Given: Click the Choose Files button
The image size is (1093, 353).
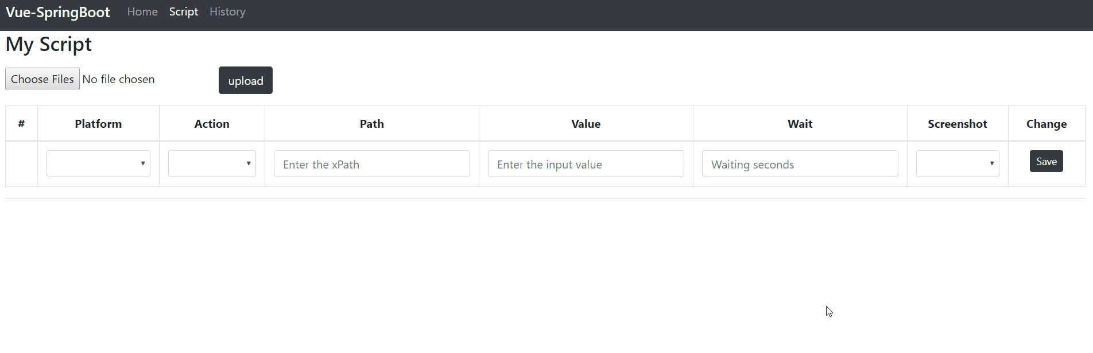Looking at the screenshot, I should click(42, 79).
